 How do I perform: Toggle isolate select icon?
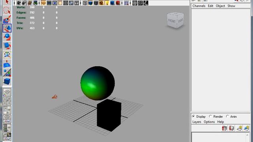coord(126,3)
